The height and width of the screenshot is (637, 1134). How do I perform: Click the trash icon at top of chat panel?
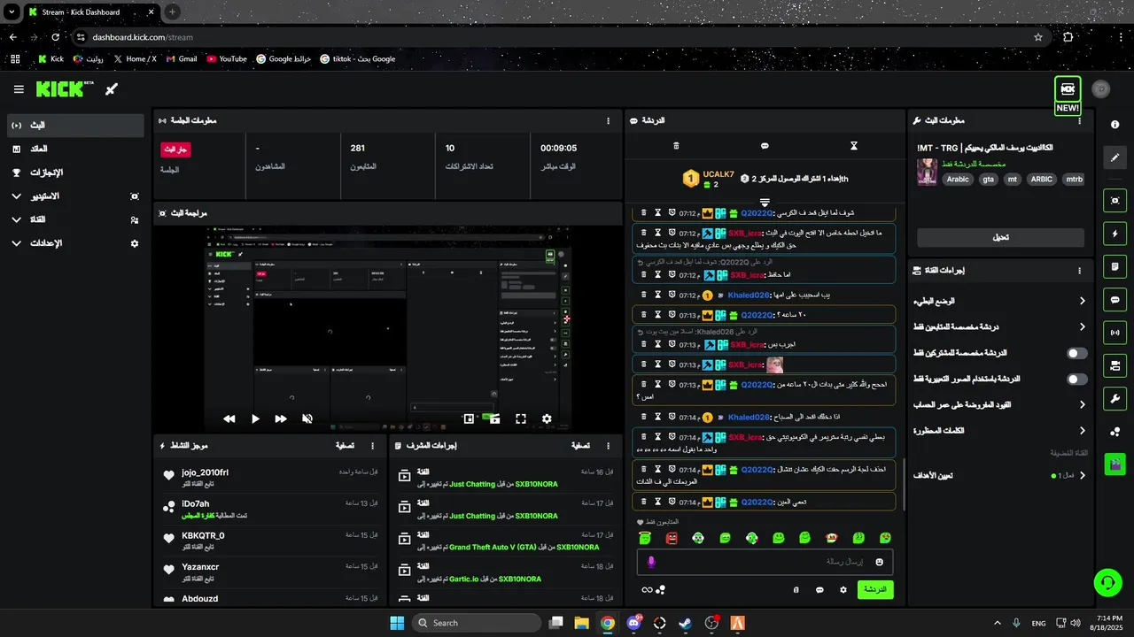pyautogui.click(x=676, y=146)
